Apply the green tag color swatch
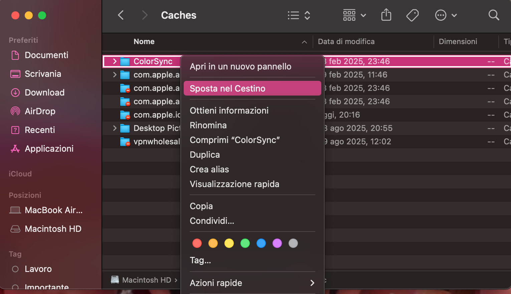511x294 pixels. tap(245, 243)
